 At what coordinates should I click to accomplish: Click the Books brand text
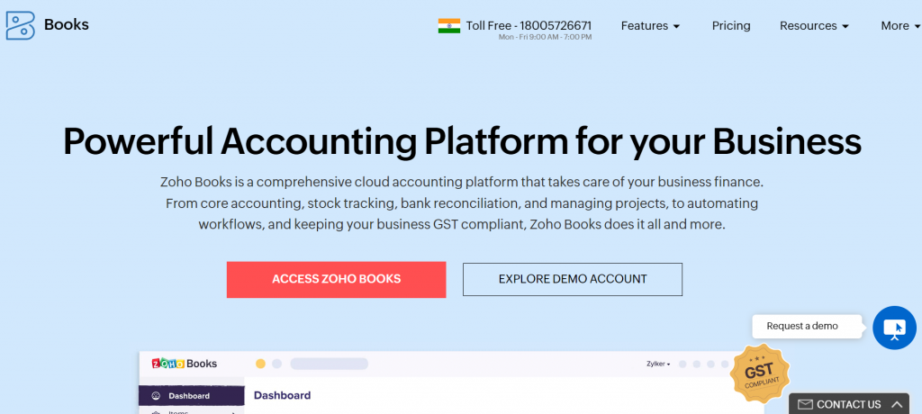click(67, 24)
